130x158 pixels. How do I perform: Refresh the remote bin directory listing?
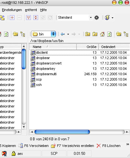110,34
